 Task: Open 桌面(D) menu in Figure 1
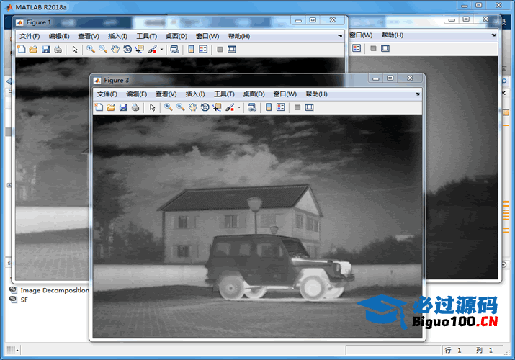176,36
